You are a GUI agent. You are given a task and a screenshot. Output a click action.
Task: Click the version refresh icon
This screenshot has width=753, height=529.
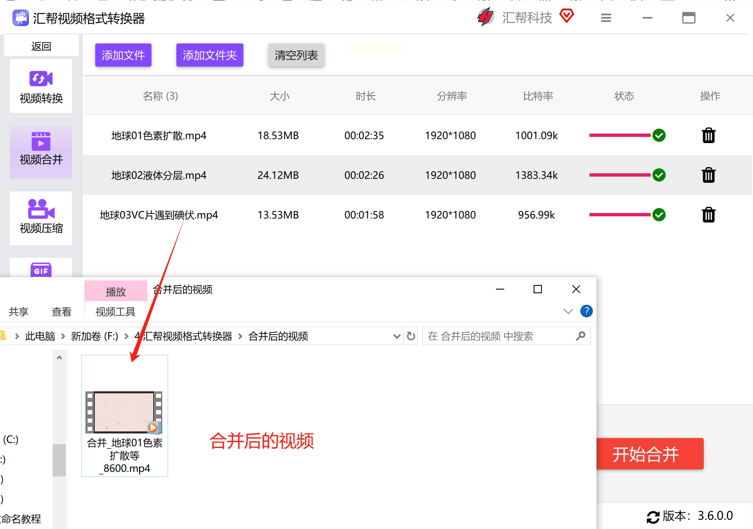coord(653,517)
